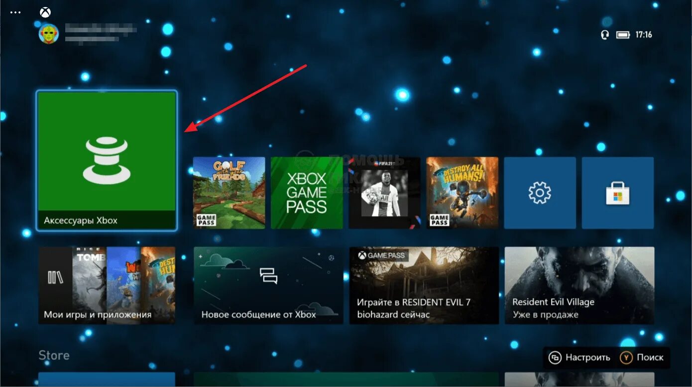Click the Настроить customize button
692x387 pixels.
tap(579, 357)
